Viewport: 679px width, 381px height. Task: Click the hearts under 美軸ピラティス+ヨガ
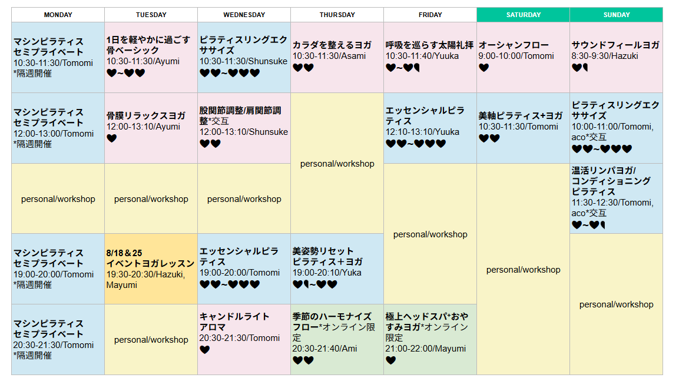tap(489, 138)
